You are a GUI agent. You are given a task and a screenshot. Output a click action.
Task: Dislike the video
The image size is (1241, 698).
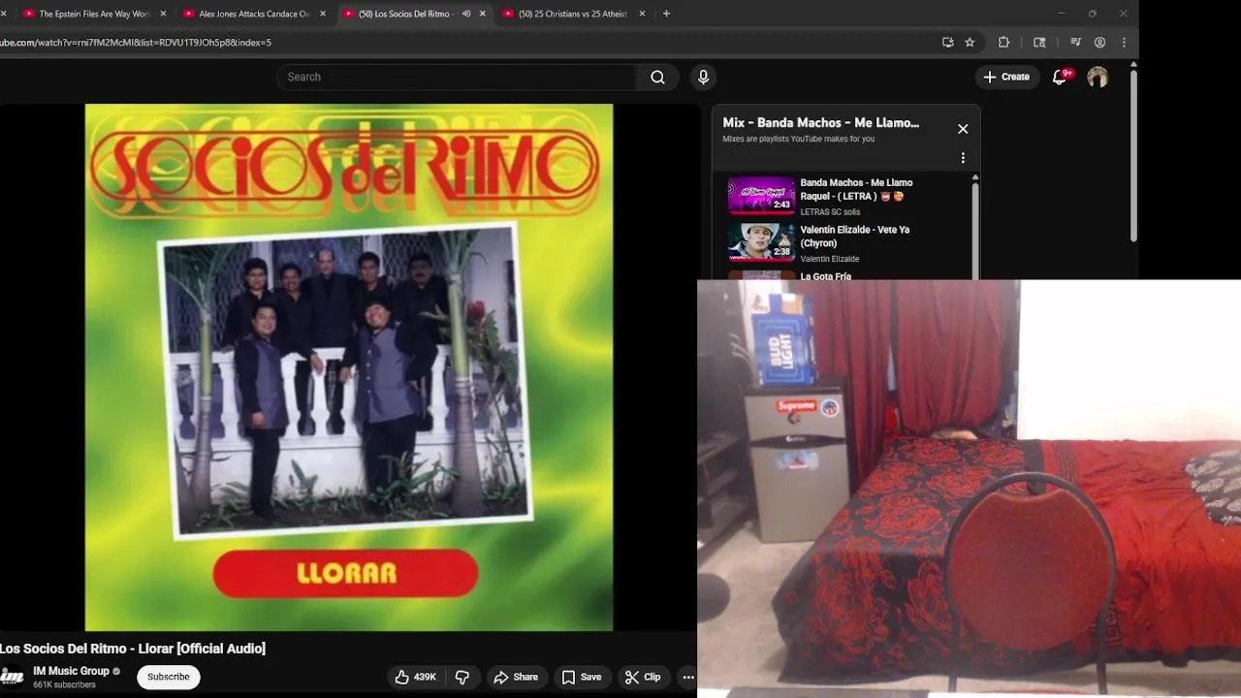pos(462,677)
